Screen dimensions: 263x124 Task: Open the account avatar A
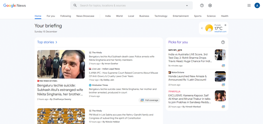tap(257, 6)
